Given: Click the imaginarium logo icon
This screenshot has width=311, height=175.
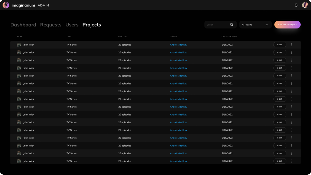Looking at the screenshot, I should [x=6, y=5].
